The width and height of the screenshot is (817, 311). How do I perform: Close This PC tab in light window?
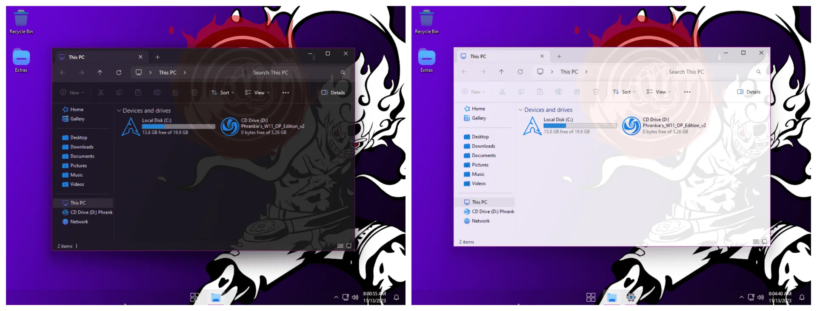click(x=542, y=56)
